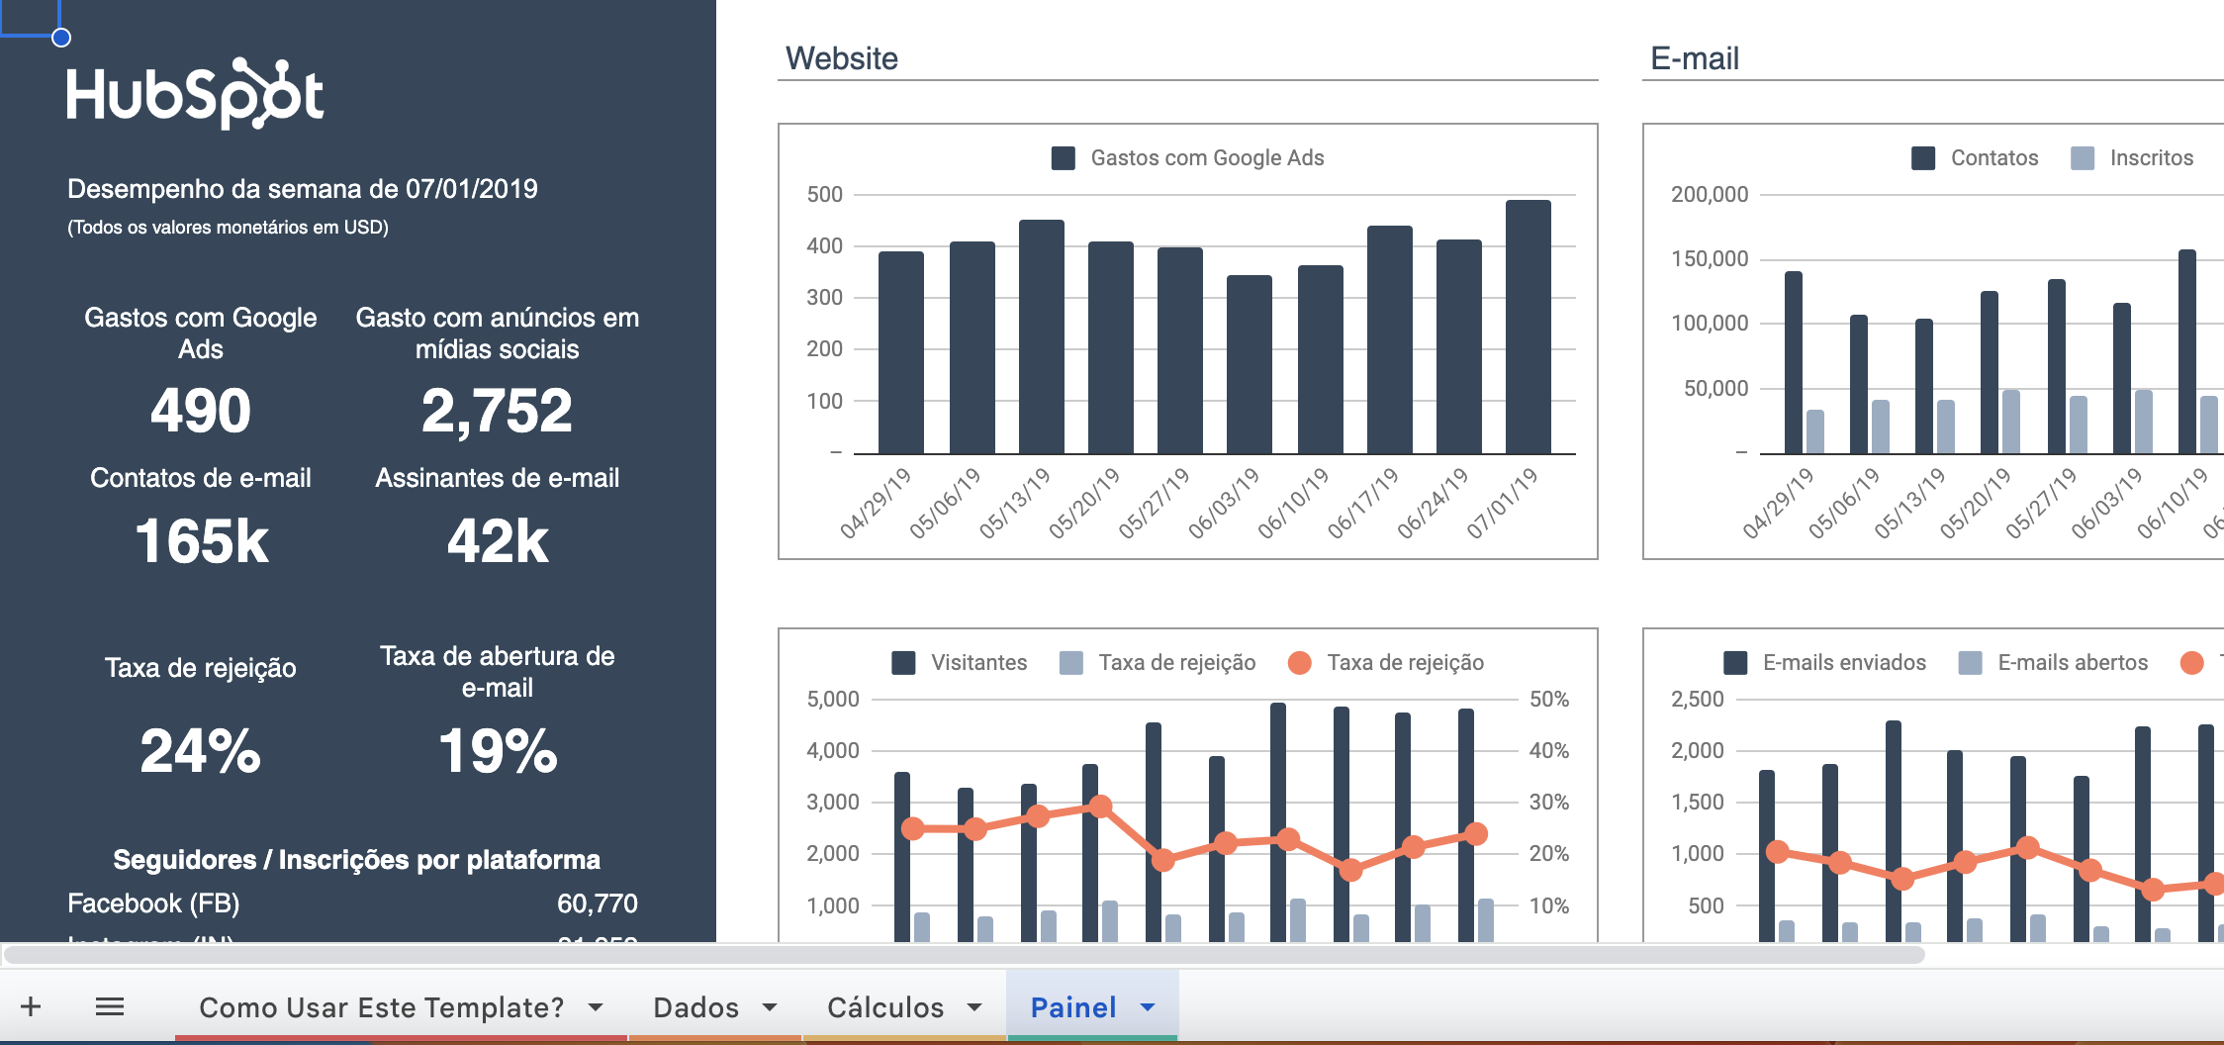The height and width of the screenshot is (1045, 2224).
Task: Open the Painel tab dropdown arrow
Action: click(x=1148, y=1006)
